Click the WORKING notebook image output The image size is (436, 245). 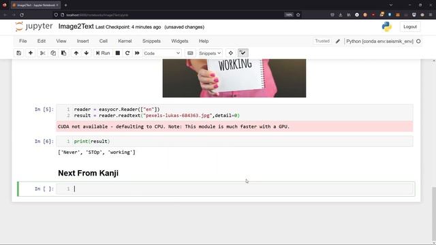point(234,78)
